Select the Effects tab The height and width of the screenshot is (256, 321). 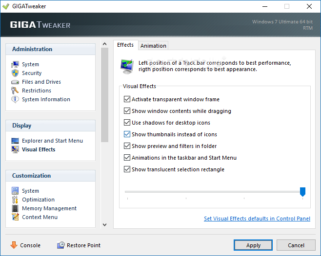coord(125,45)
